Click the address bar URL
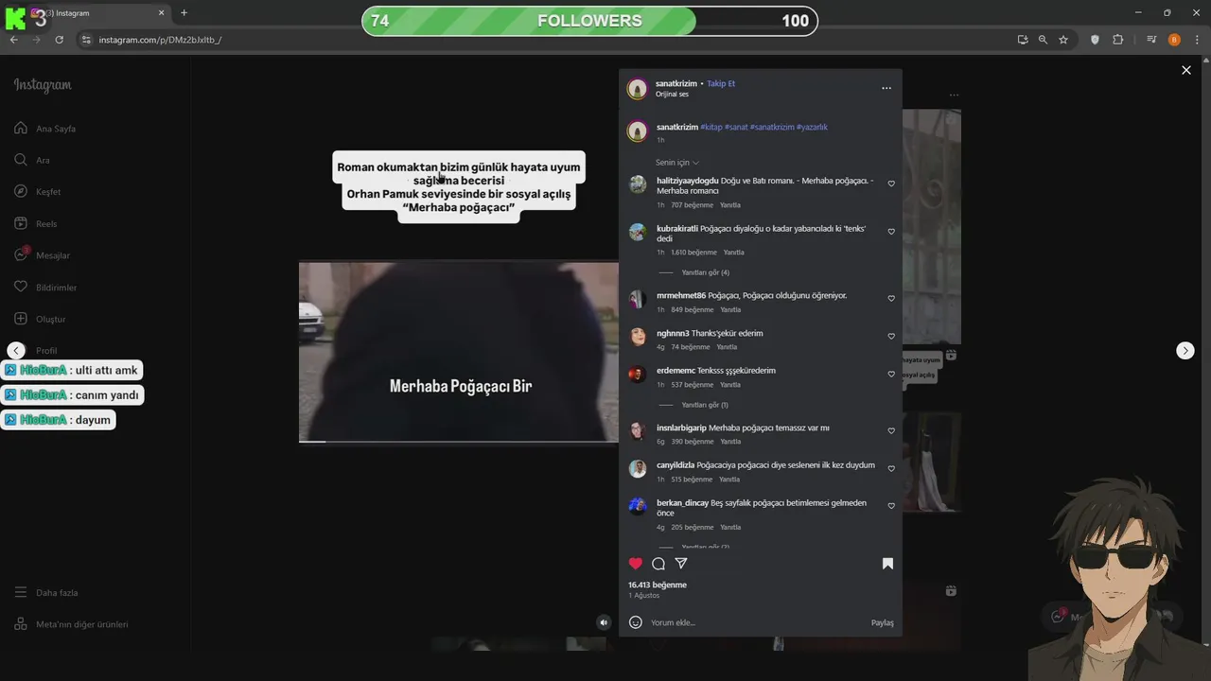Viewport: 1211px width, 681px height. (x=160, y=40)
